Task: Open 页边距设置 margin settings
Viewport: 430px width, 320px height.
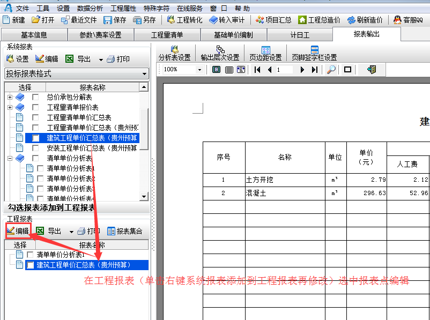Action: click(x=265, y=54)
